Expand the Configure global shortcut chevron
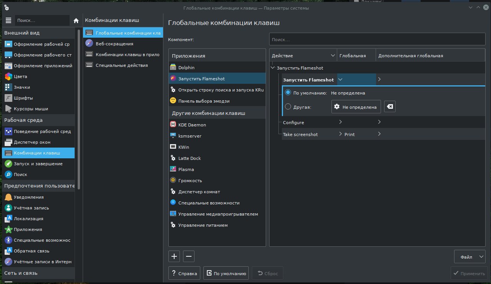 point(340,122)
